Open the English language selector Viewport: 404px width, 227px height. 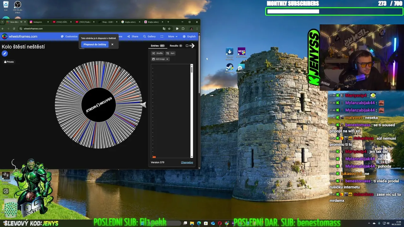[x=189, y=37]
